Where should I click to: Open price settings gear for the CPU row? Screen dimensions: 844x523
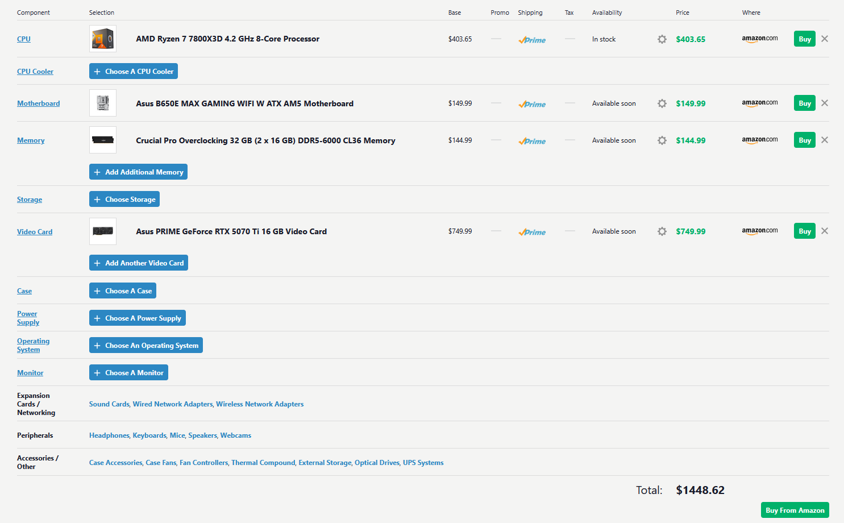coord(662,39)
